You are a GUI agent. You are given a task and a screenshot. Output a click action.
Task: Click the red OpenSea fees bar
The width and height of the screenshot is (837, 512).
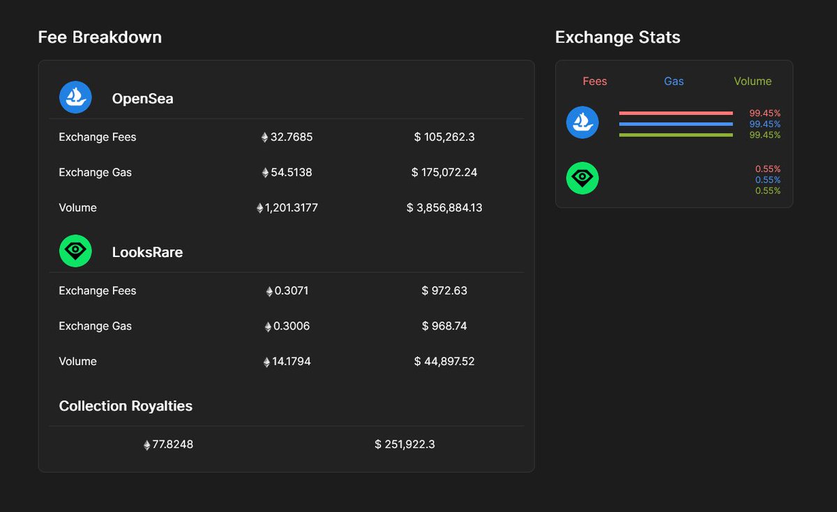676,113
